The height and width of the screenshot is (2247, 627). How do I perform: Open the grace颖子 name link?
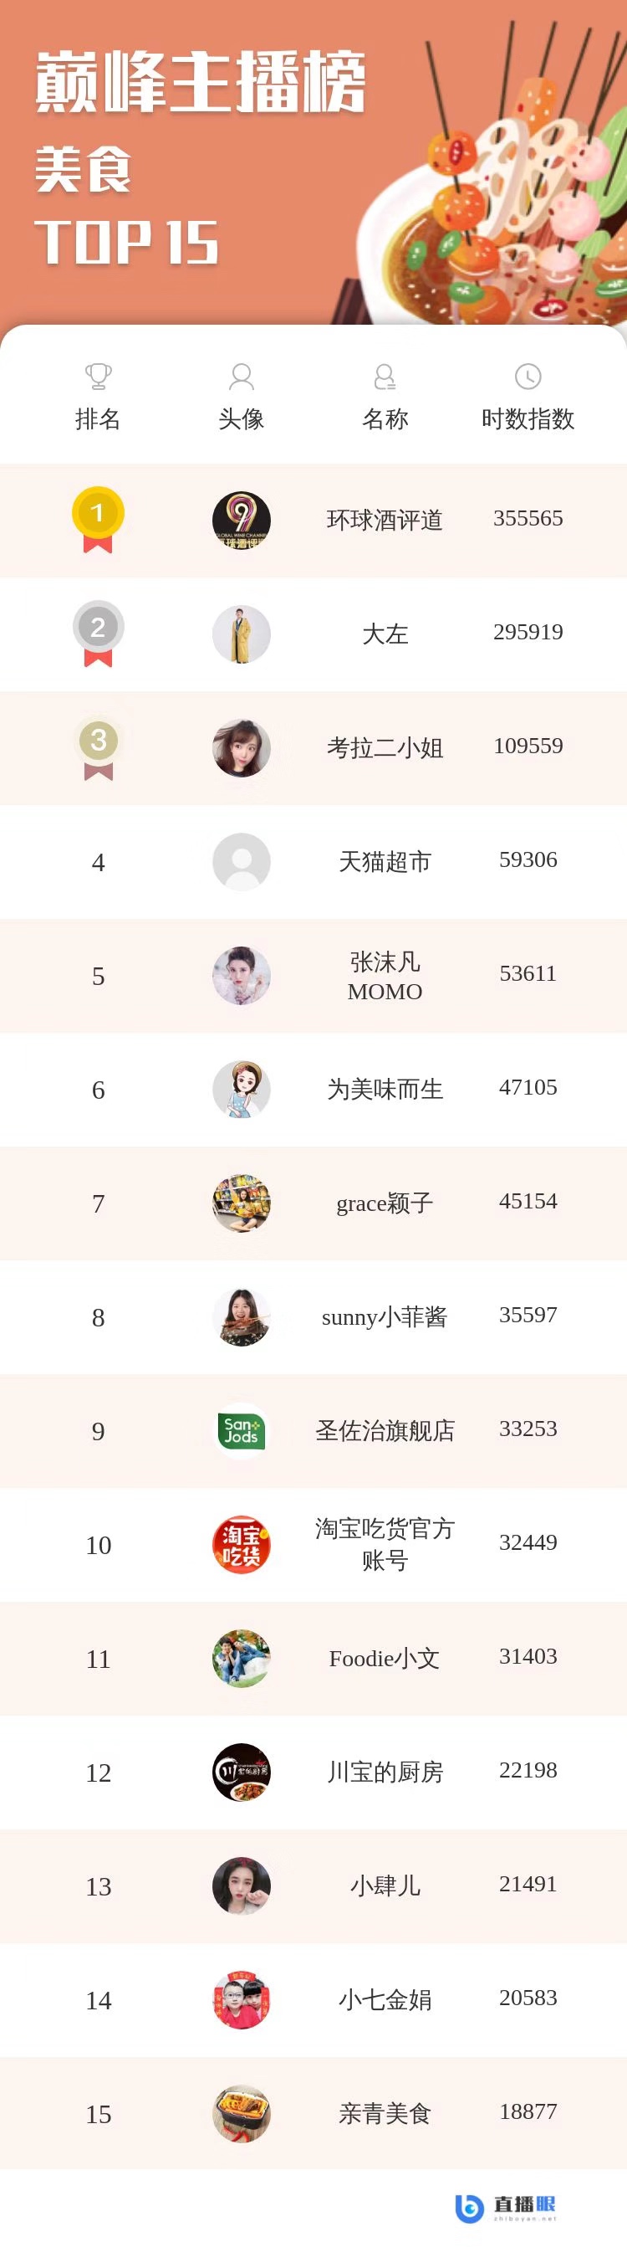pos(385,1203)
